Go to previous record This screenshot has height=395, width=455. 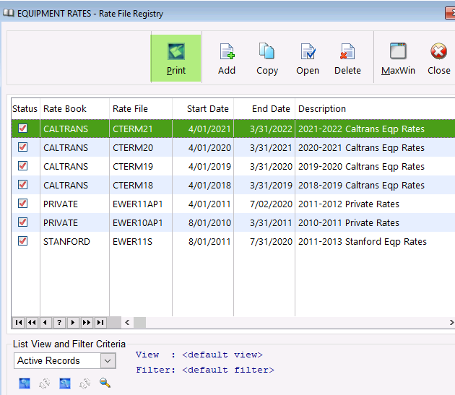tap(45, 323)
